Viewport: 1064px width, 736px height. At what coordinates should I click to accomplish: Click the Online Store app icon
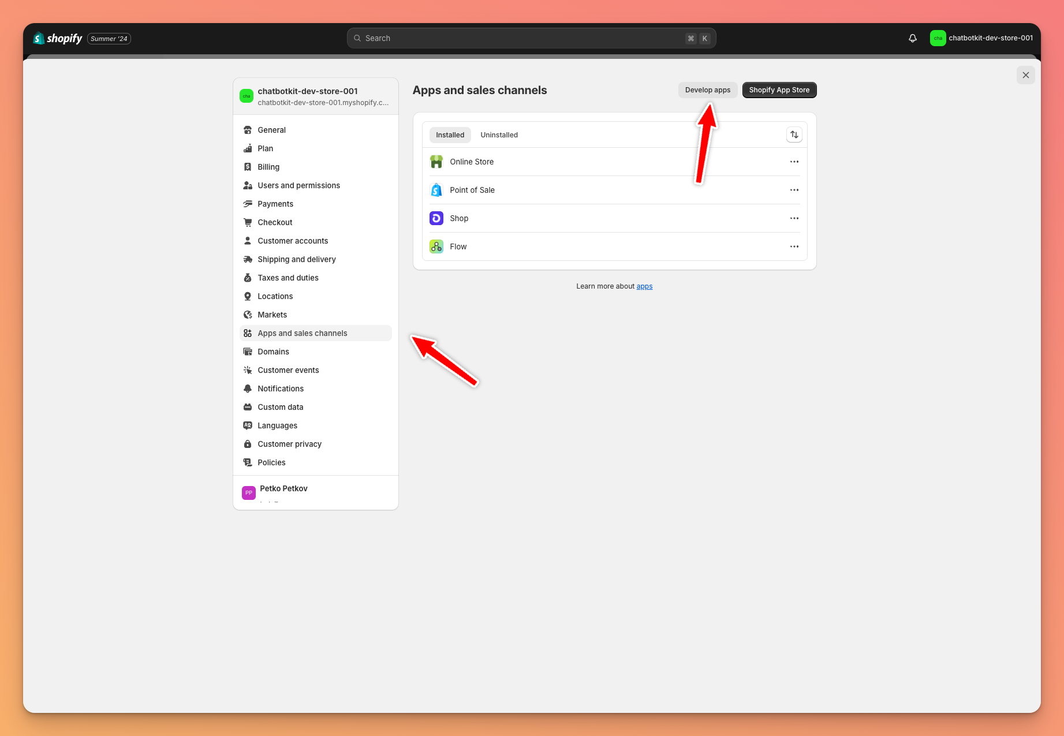[436, 162]
